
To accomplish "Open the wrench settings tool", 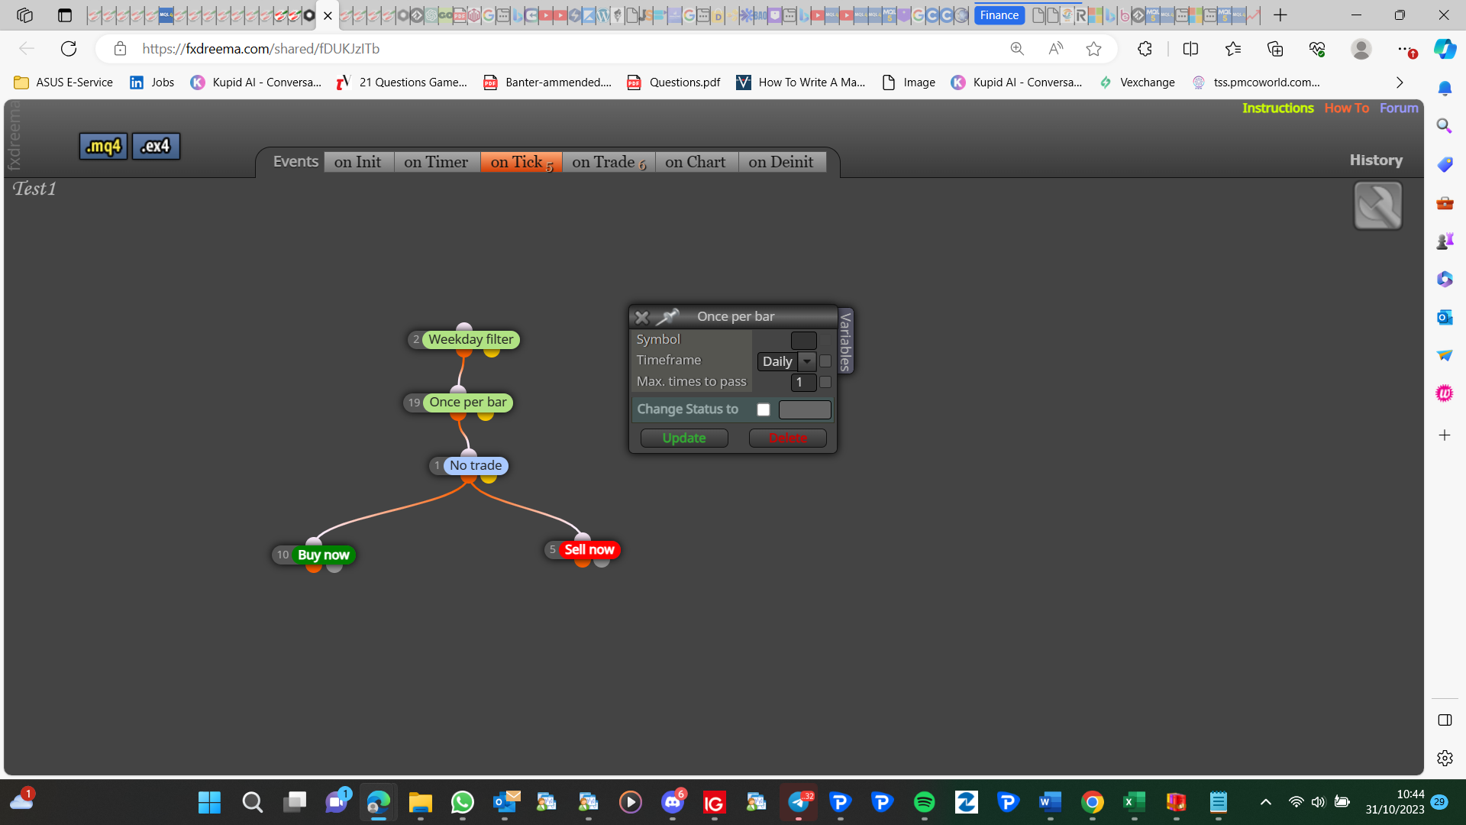I will point(1377,205).
